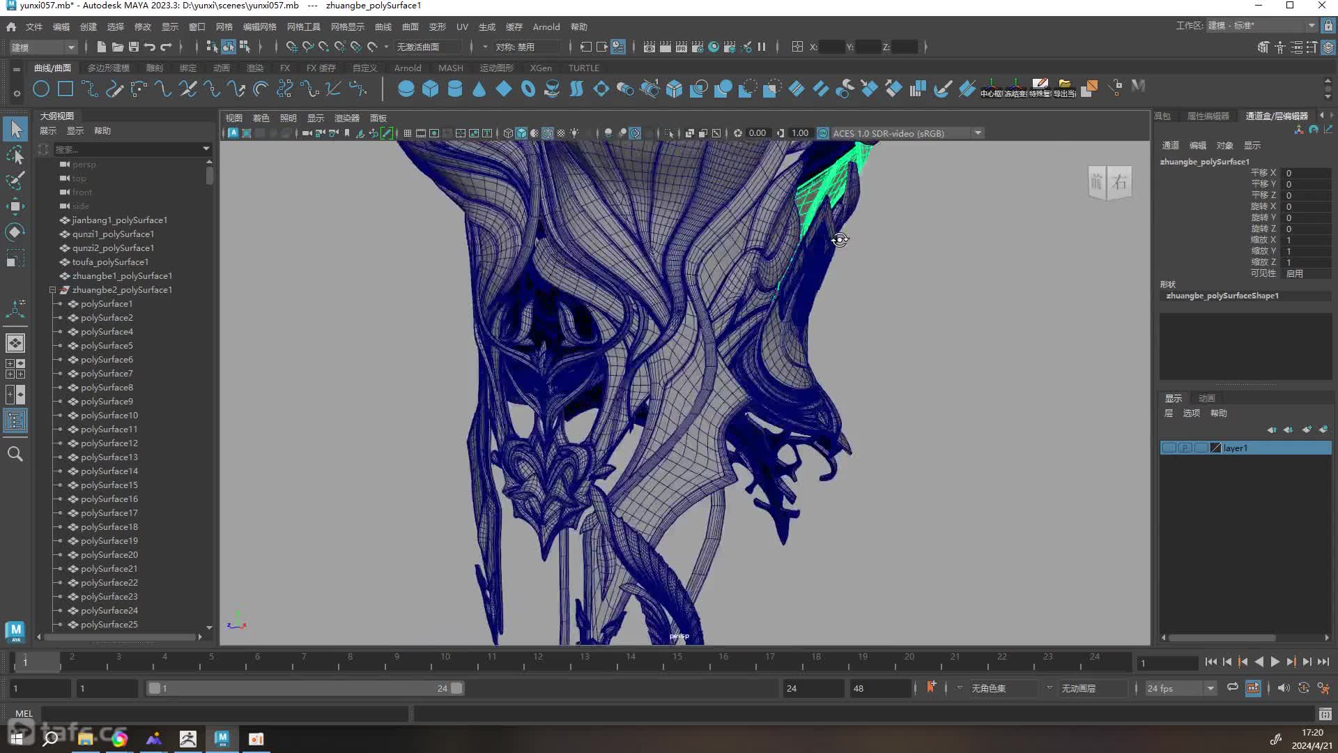Choose the Rotate tool in toolbox

click(15, 231)
